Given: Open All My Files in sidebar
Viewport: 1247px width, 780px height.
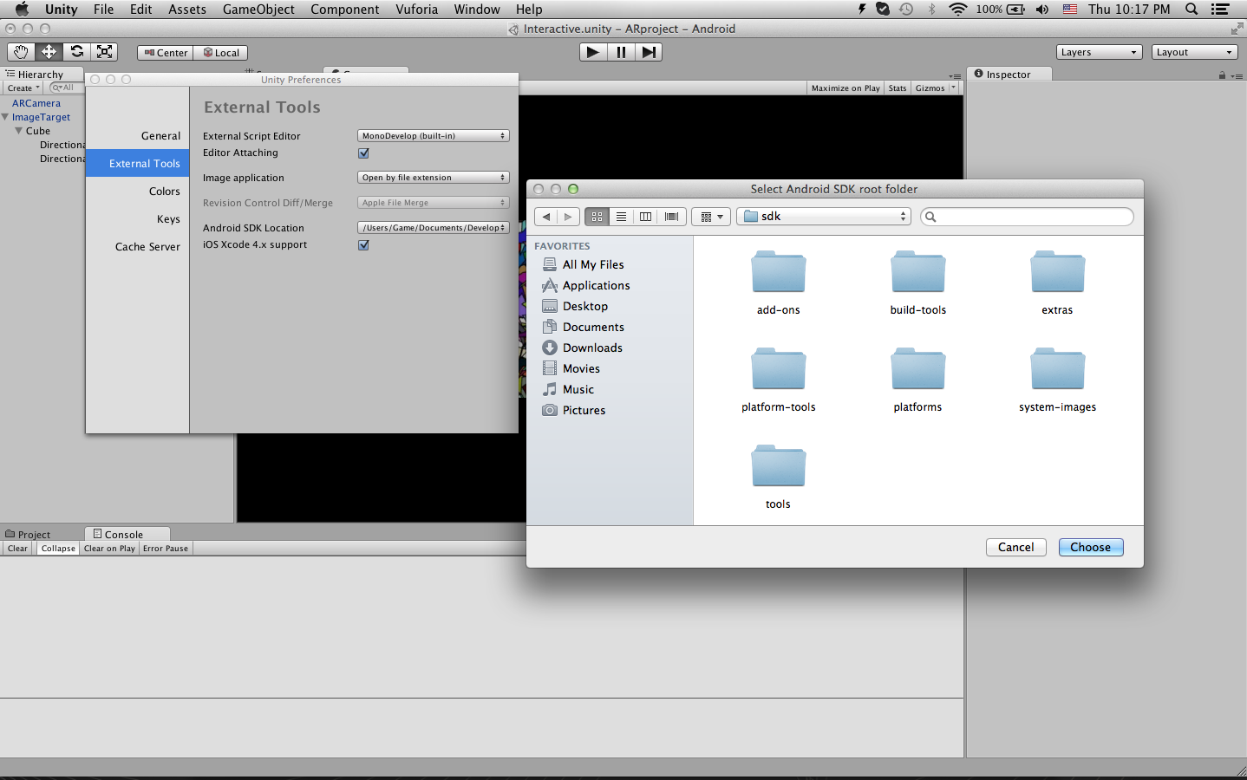Looking at the screenshot, I should (x=593, y=264).
